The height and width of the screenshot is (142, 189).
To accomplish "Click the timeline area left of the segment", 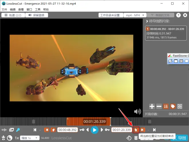I will click(34, 121).
